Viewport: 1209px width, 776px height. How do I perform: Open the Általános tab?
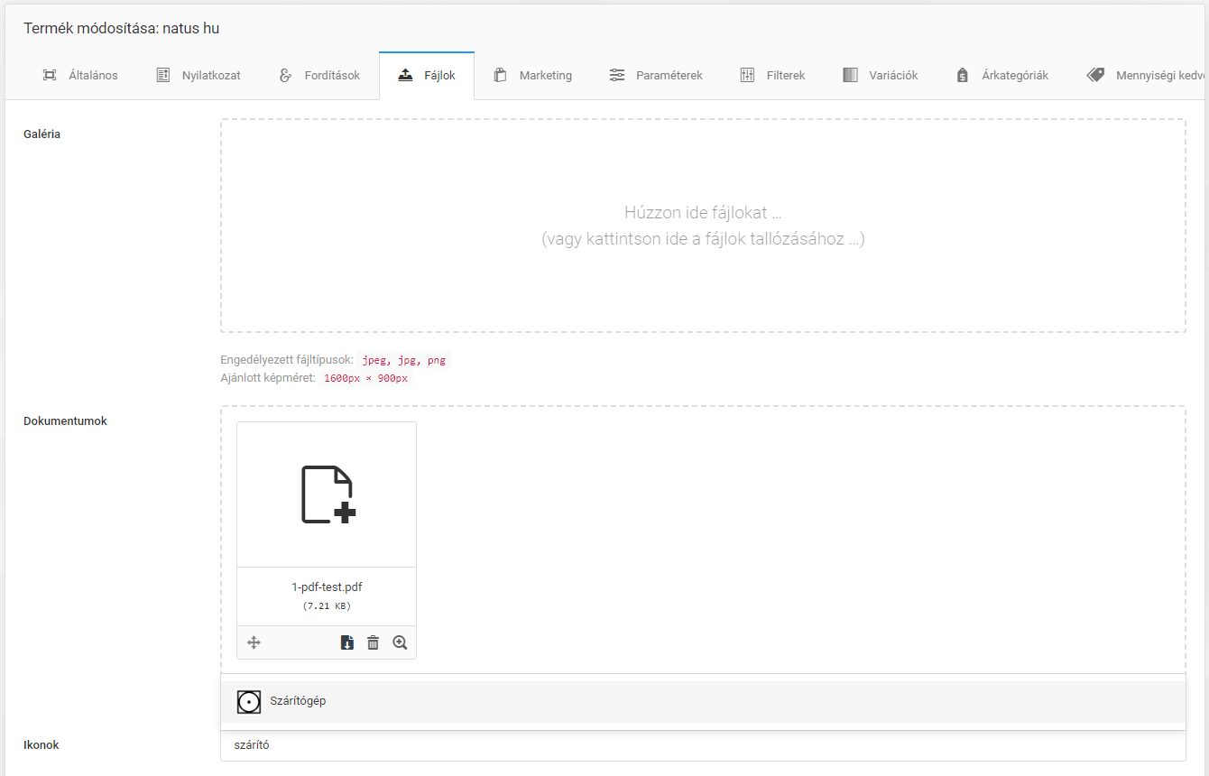pos(80,76)
